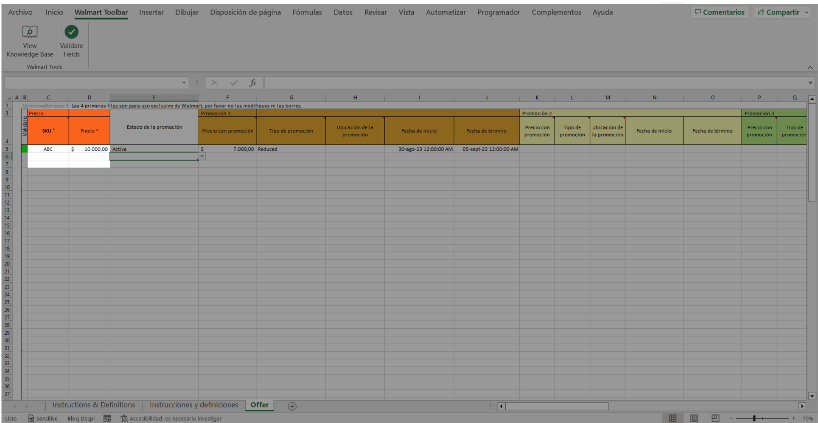Select the Active status cell

(x=154, y=149)
